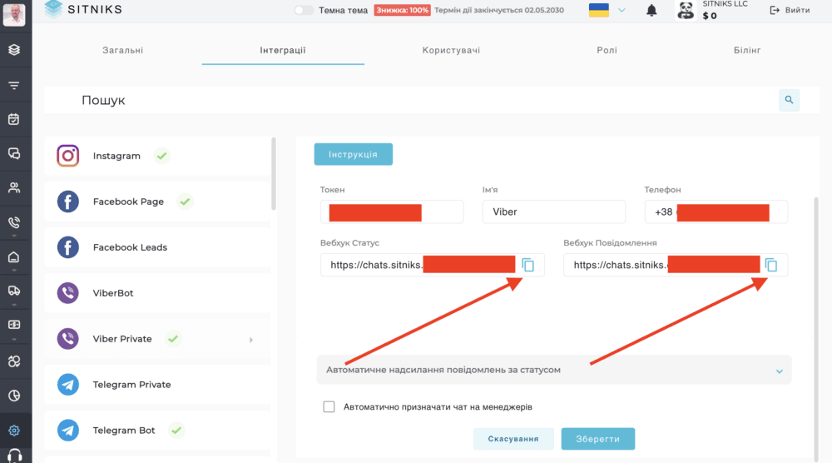Check Автоматично призначати чат на менеджерів
Screen dimensions: 832x463
tap(329, 406)
